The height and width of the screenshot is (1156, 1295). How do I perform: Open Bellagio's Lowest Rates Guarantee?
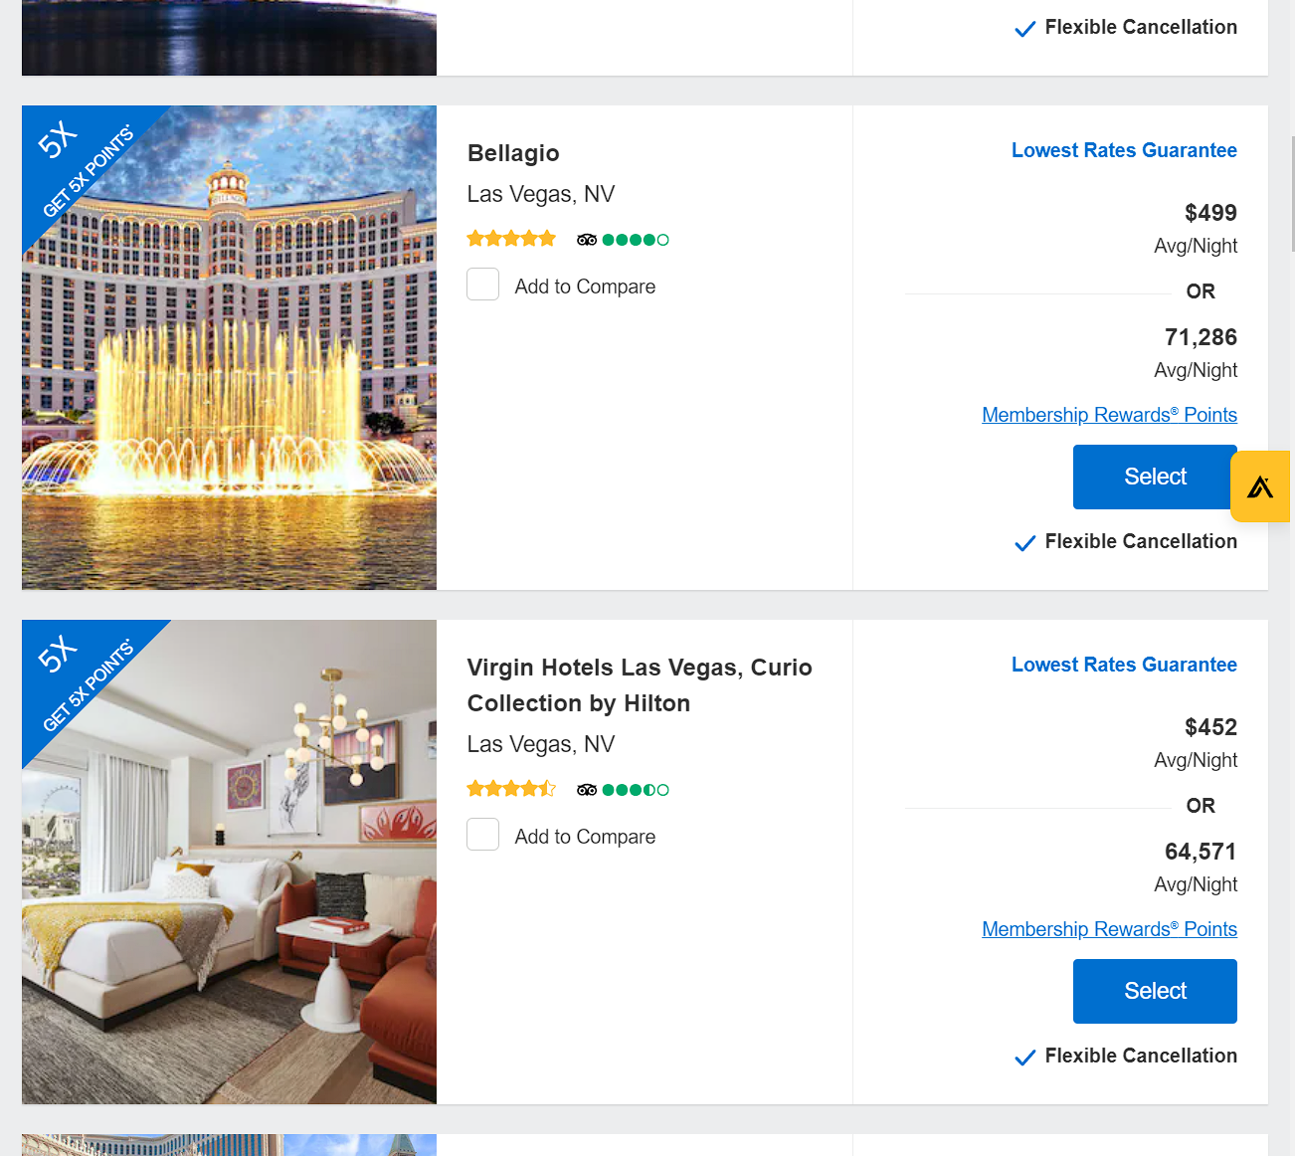pyautogui.click(x=1123, y=150)
